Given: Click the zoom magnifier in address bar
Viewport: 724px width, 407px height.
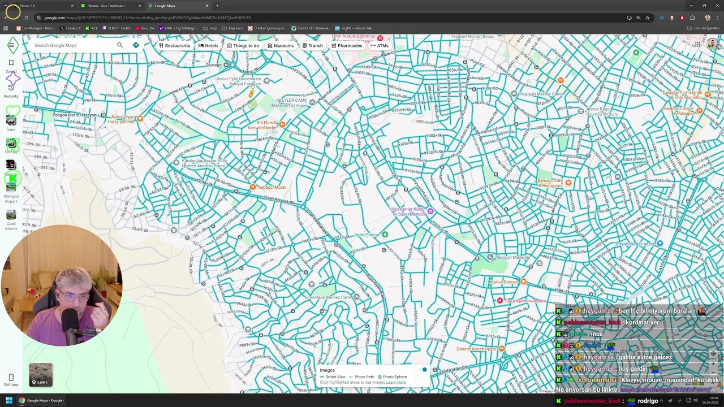Looking at the screenshot, I should click(x=639, y=18).
